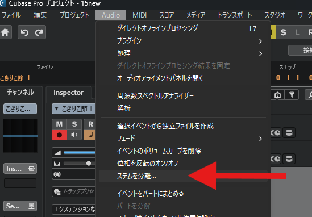Toggle the red record enable button
312x217 pixels.
59,135
